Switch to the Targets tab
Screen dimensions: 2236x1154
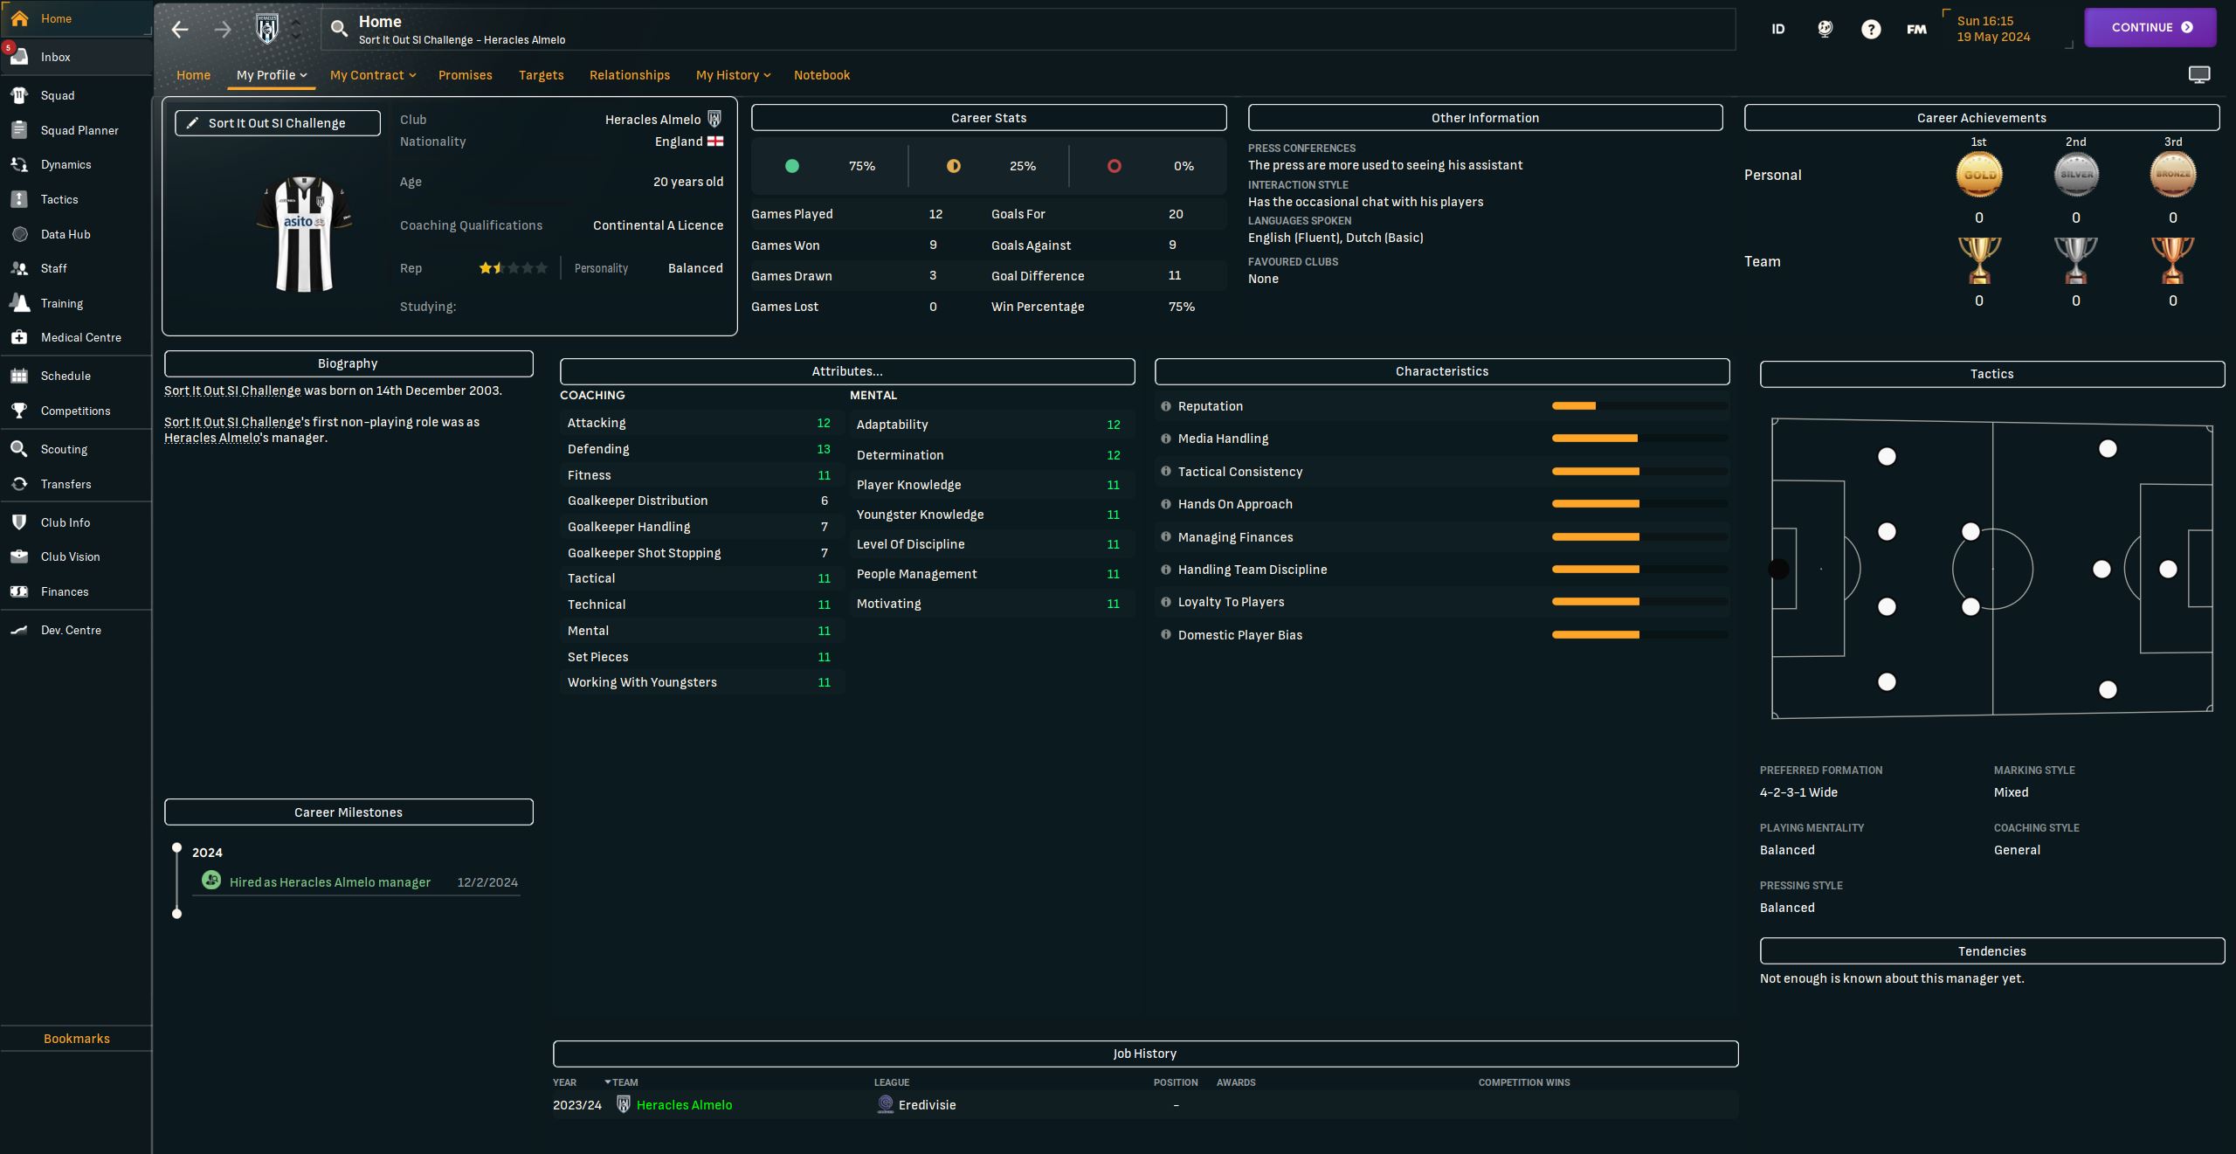541,75
